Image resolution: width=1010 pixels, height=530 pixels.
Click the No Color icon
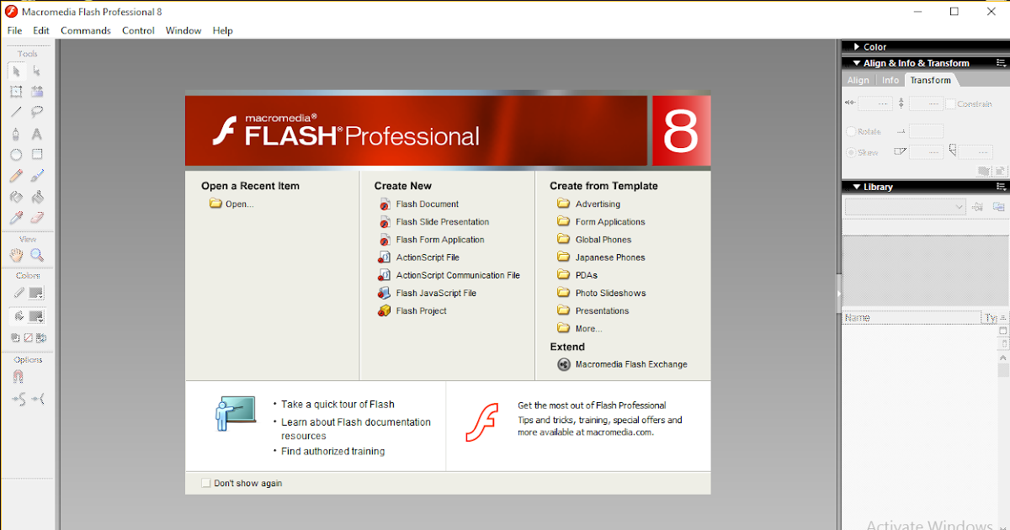28,337
